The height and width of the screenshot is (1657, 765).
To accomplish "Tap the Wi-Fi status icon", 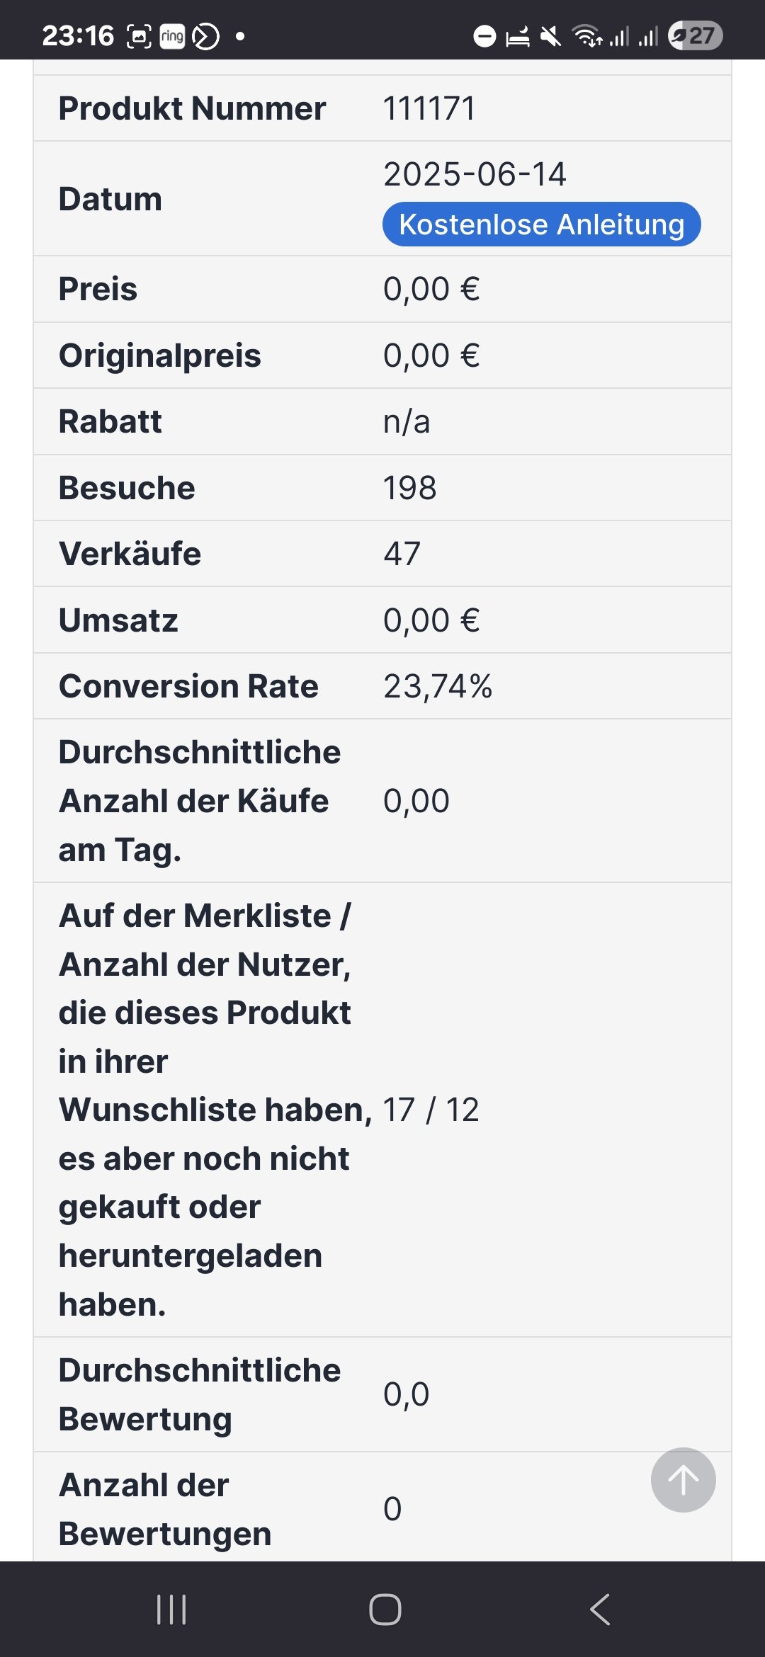I will [x=586, y=35].
